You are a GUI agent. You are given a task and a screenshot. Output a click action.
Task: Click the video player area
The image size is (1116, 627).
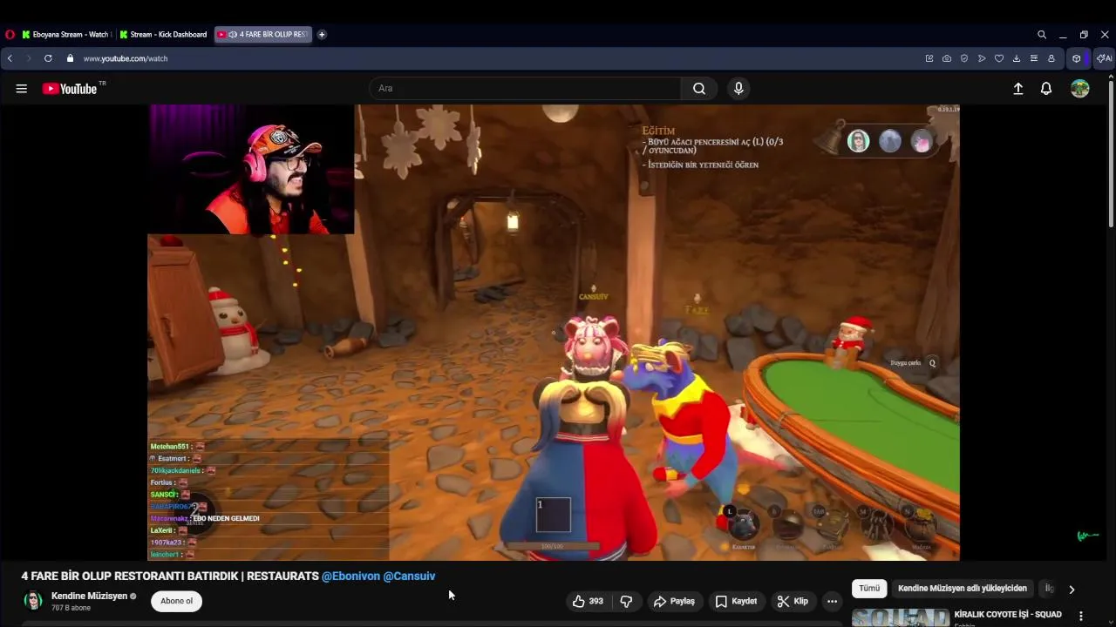coord(554,333)
